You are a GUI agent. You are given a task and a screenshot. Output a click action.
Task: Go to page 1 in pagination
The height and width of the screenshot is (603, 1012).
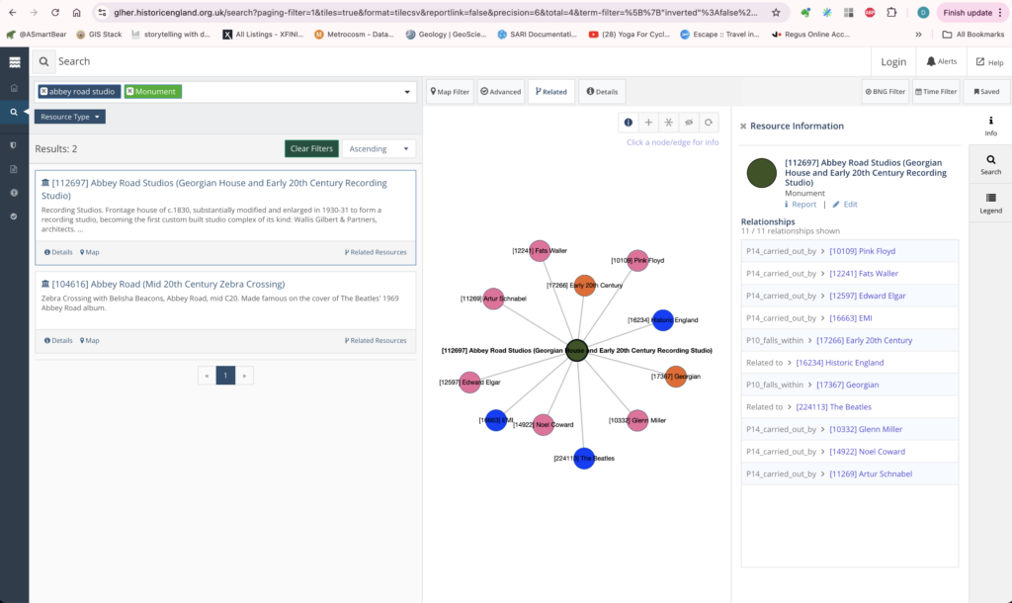pos(225,376)
